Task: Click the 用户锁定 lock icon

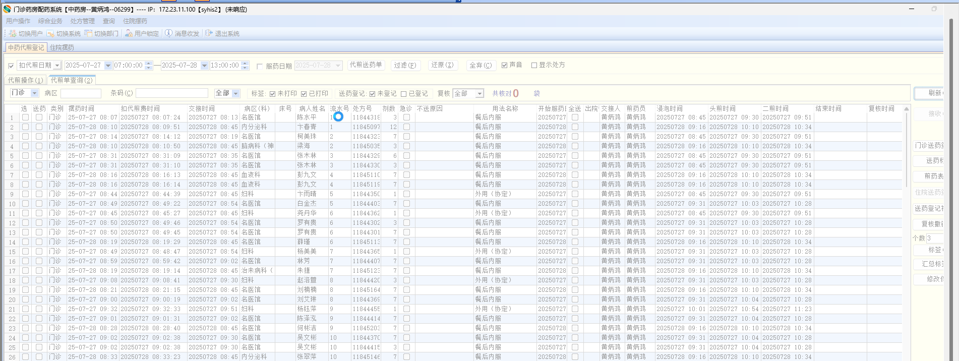Action: (129, 34)
